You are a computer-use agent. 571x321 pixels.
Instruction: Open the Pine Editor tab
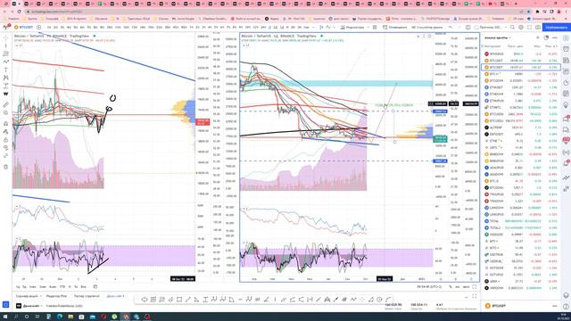pyautogui.click(x=56, y=296)
